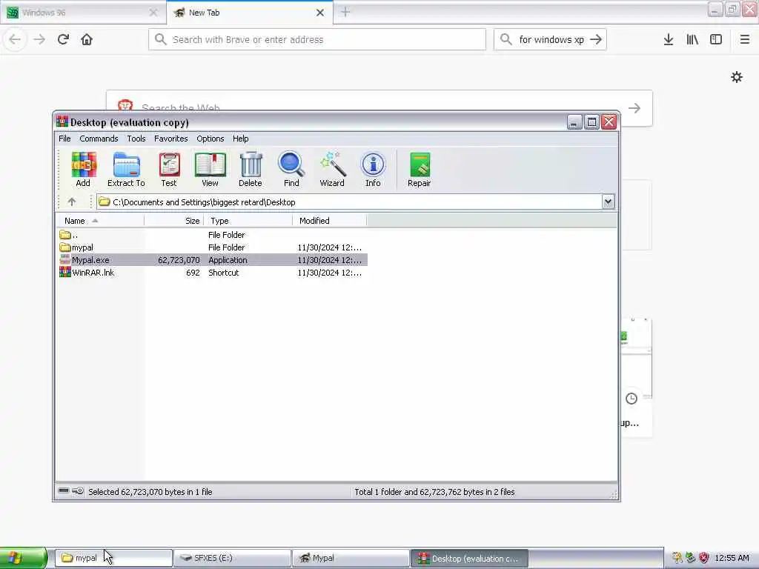
Task: Click the browser address bar field
Action: [317, 39]
